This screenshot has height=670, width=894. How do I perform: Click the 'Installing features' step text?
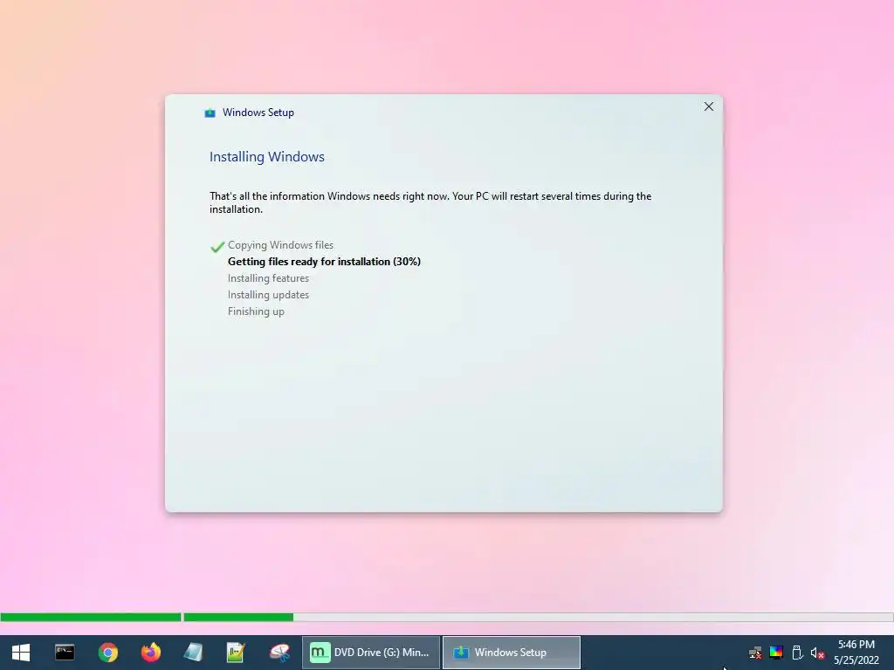click(x=269, y=278)
